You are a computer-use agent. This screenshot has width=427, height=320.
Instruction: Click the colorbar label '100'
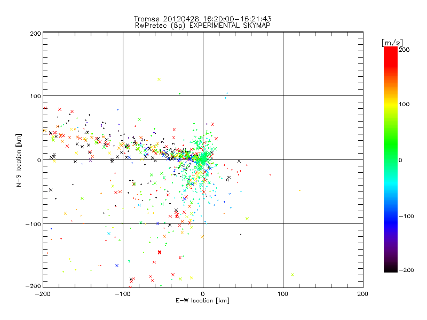404,104
